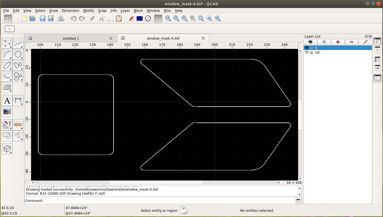The width and height of the screenshot is (383, 217).
Task: Open the File menu
Action: pos(6,10)
